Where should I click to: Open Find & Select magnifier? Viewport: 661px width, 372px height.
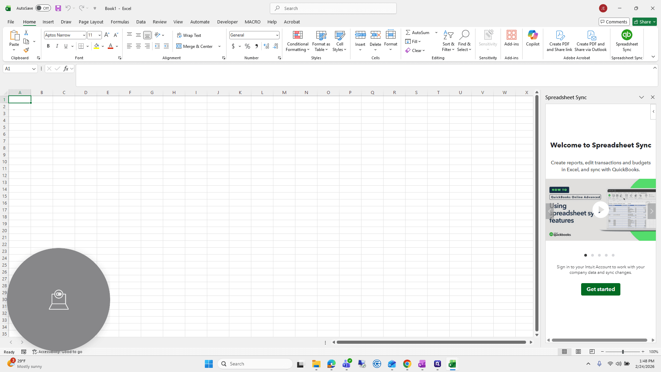pyautogui.click(x=464, y=41)
